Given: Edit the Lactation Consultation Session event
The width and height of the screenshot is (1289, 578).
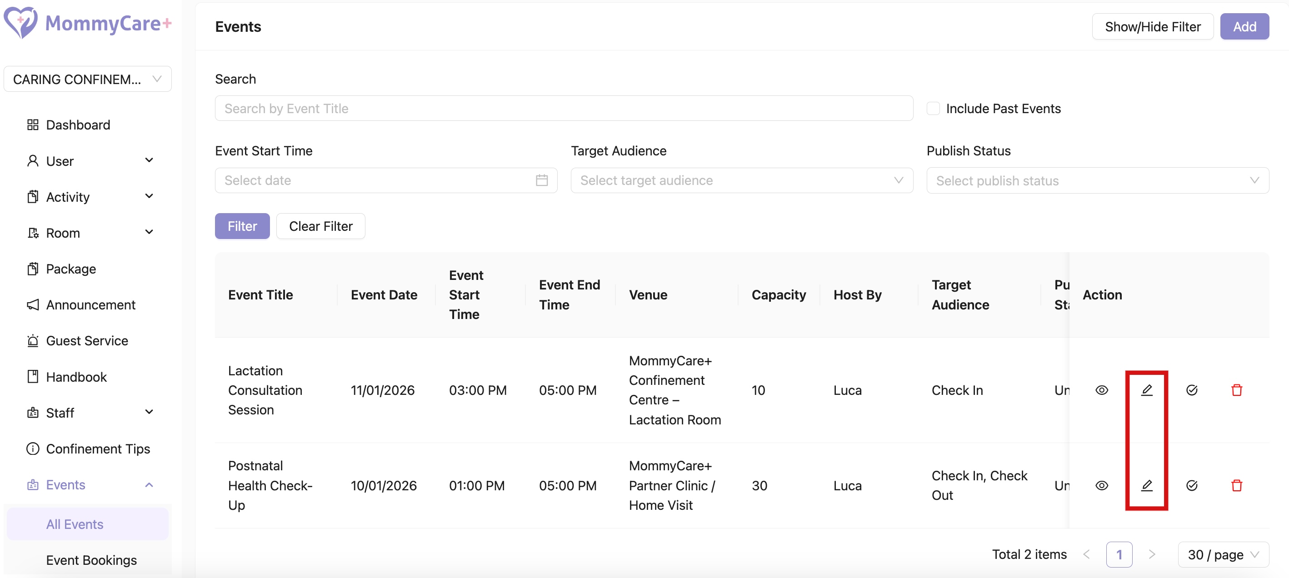Looking at the screenshot, I should (x=1146, y=390).
